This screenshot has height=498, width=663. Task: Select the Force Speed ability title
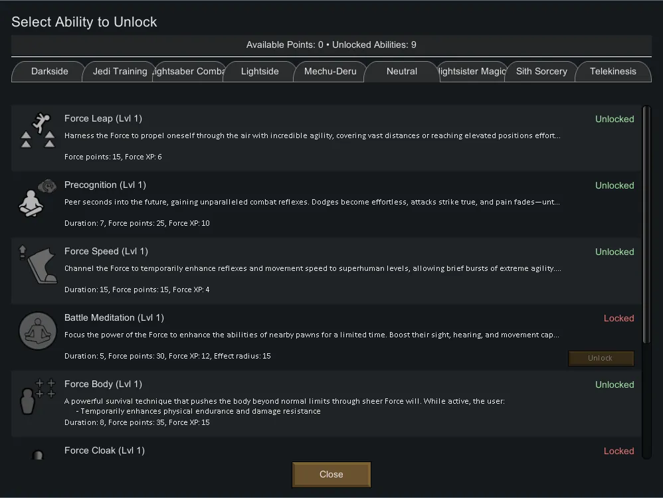pyautogui.click(x=106, y=251)
